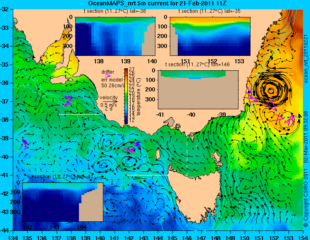Click King Island west of Bass Strait

157,155
